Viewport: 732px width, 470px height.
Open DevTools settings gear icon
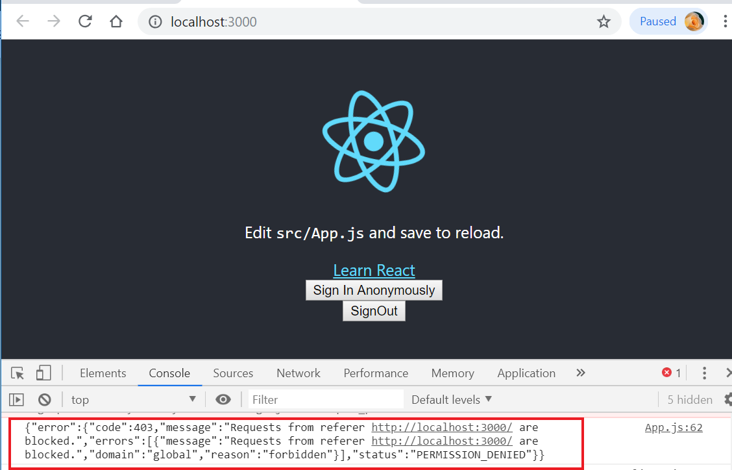728,399
